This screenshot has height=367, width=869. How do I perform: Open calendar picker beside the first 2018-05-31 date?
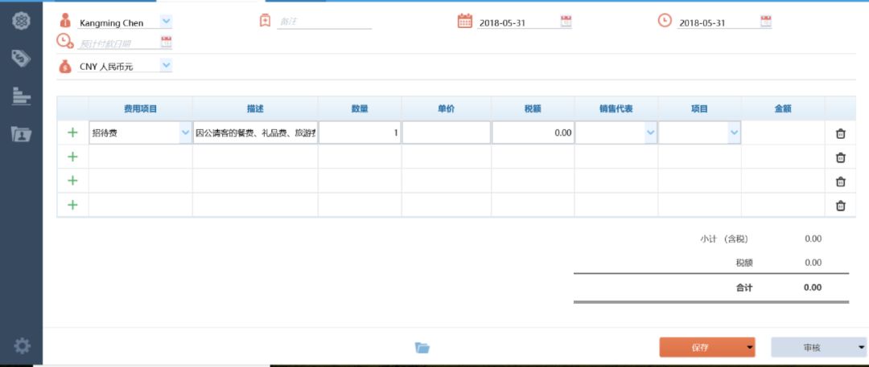(x=566, y=22)
